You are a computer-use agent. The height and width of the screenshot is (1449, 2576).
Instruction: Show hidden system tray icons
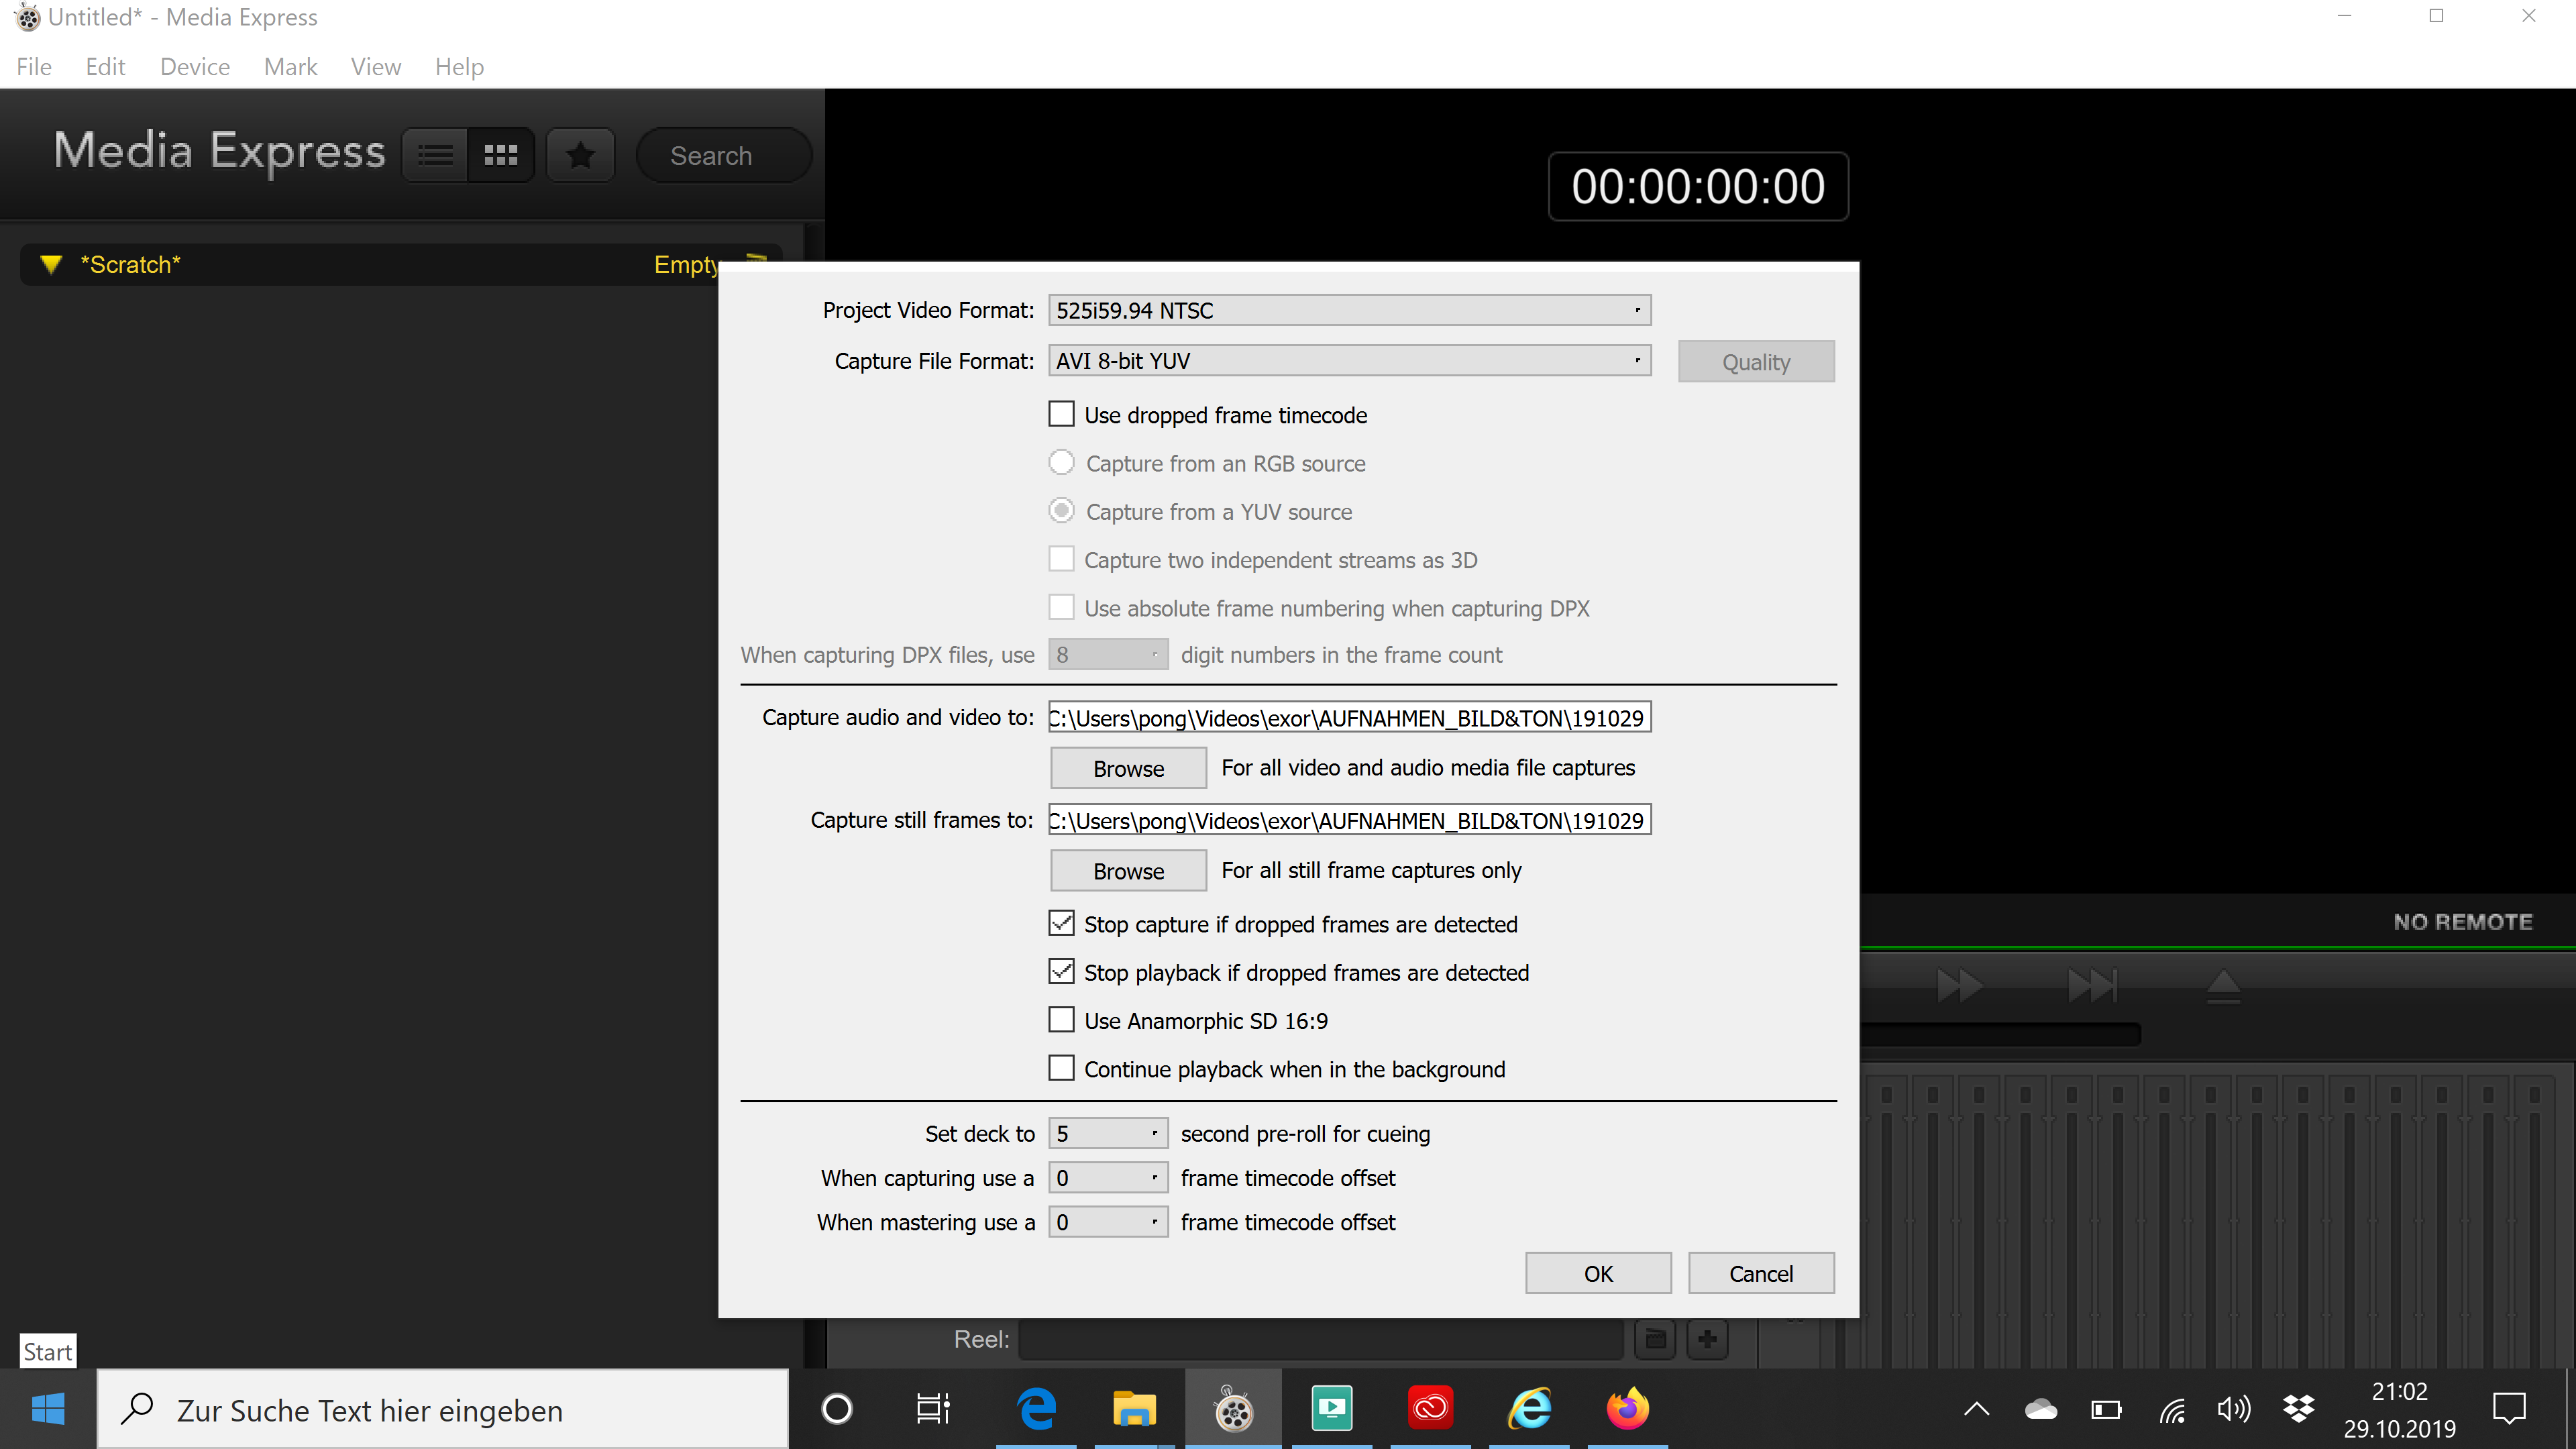(1977, 1410)
